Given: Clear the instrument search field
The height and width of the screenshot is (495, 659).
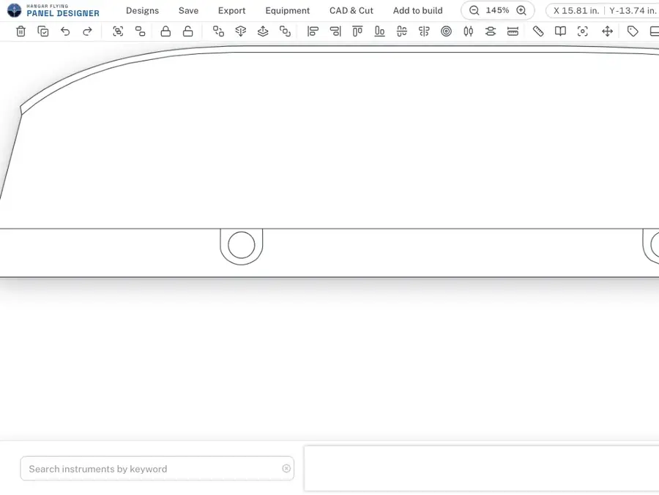Looking at the screenshot, I should coord(286,468).
